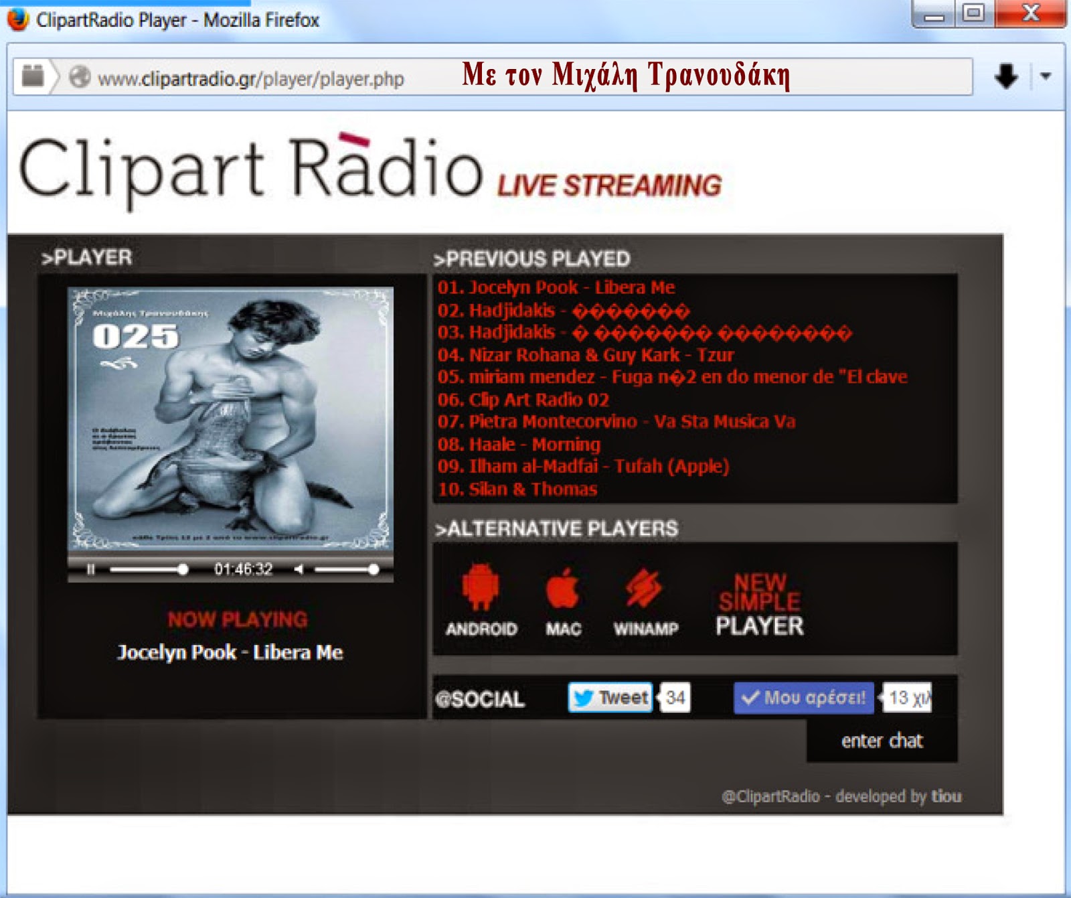Select track 07. Pietra Montecorvino
This screenshot has width=1071, height=898.
(616, 421)
